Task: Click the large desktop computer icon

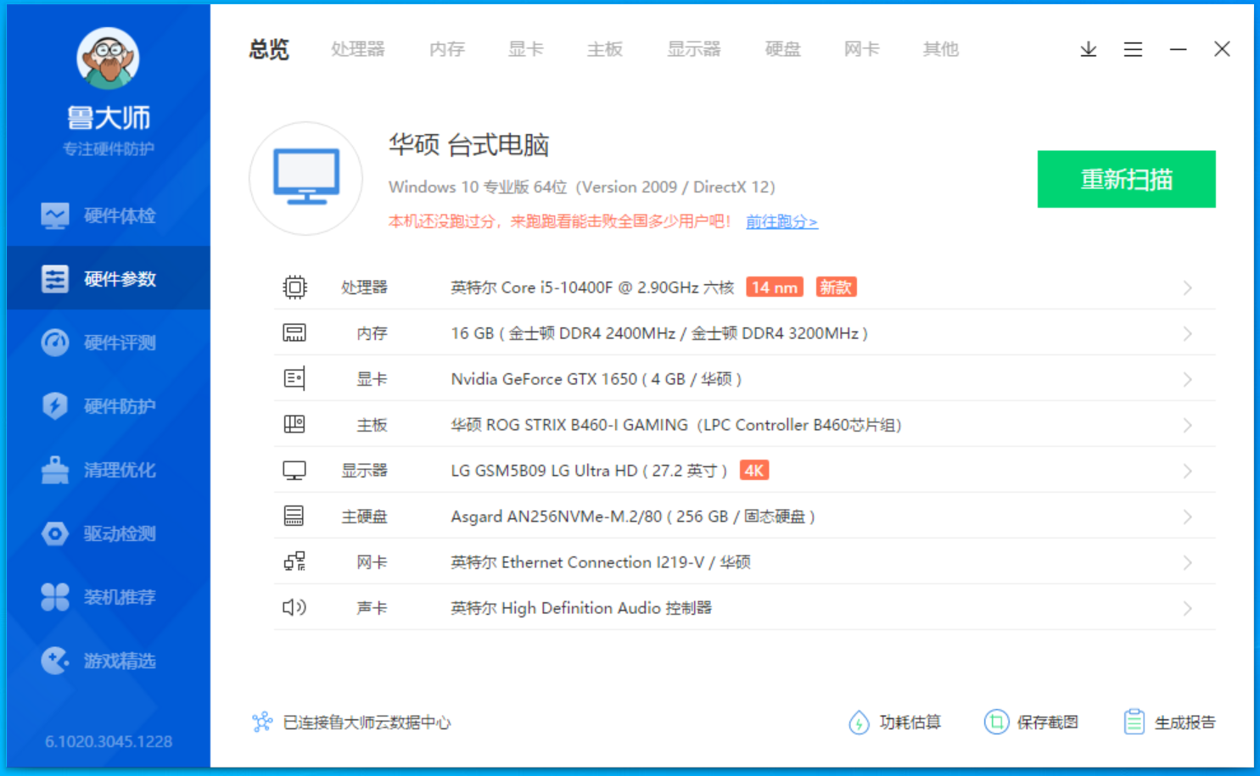Action: point(306,178)
